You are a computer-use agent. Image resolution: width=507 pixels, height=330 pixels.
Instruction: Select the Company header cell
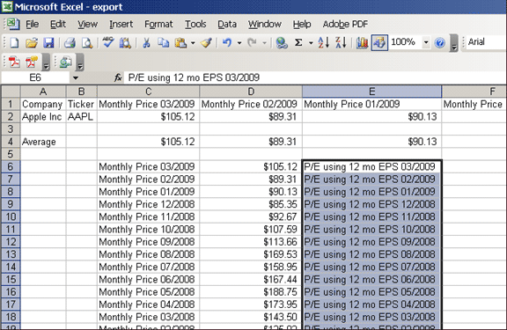[43, 104]
